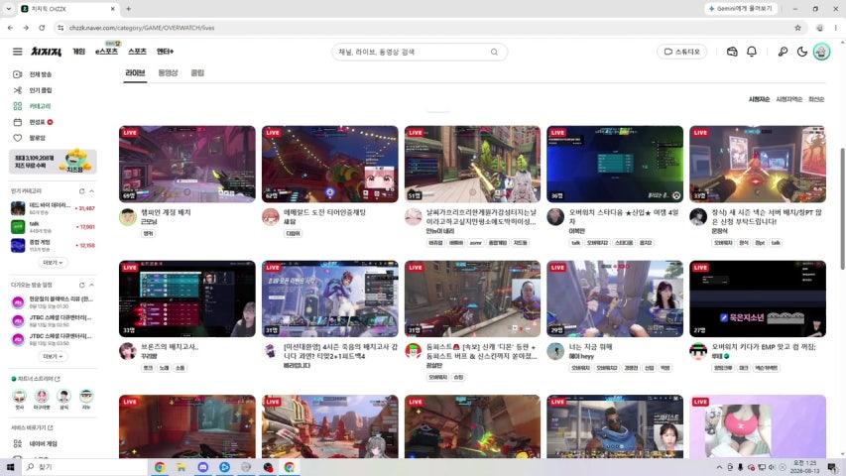This screenshot has width=846, height=476.
Task: Open the streamer avatar beside 브론즈의 배치고사
Action: [x=128, y=351]
